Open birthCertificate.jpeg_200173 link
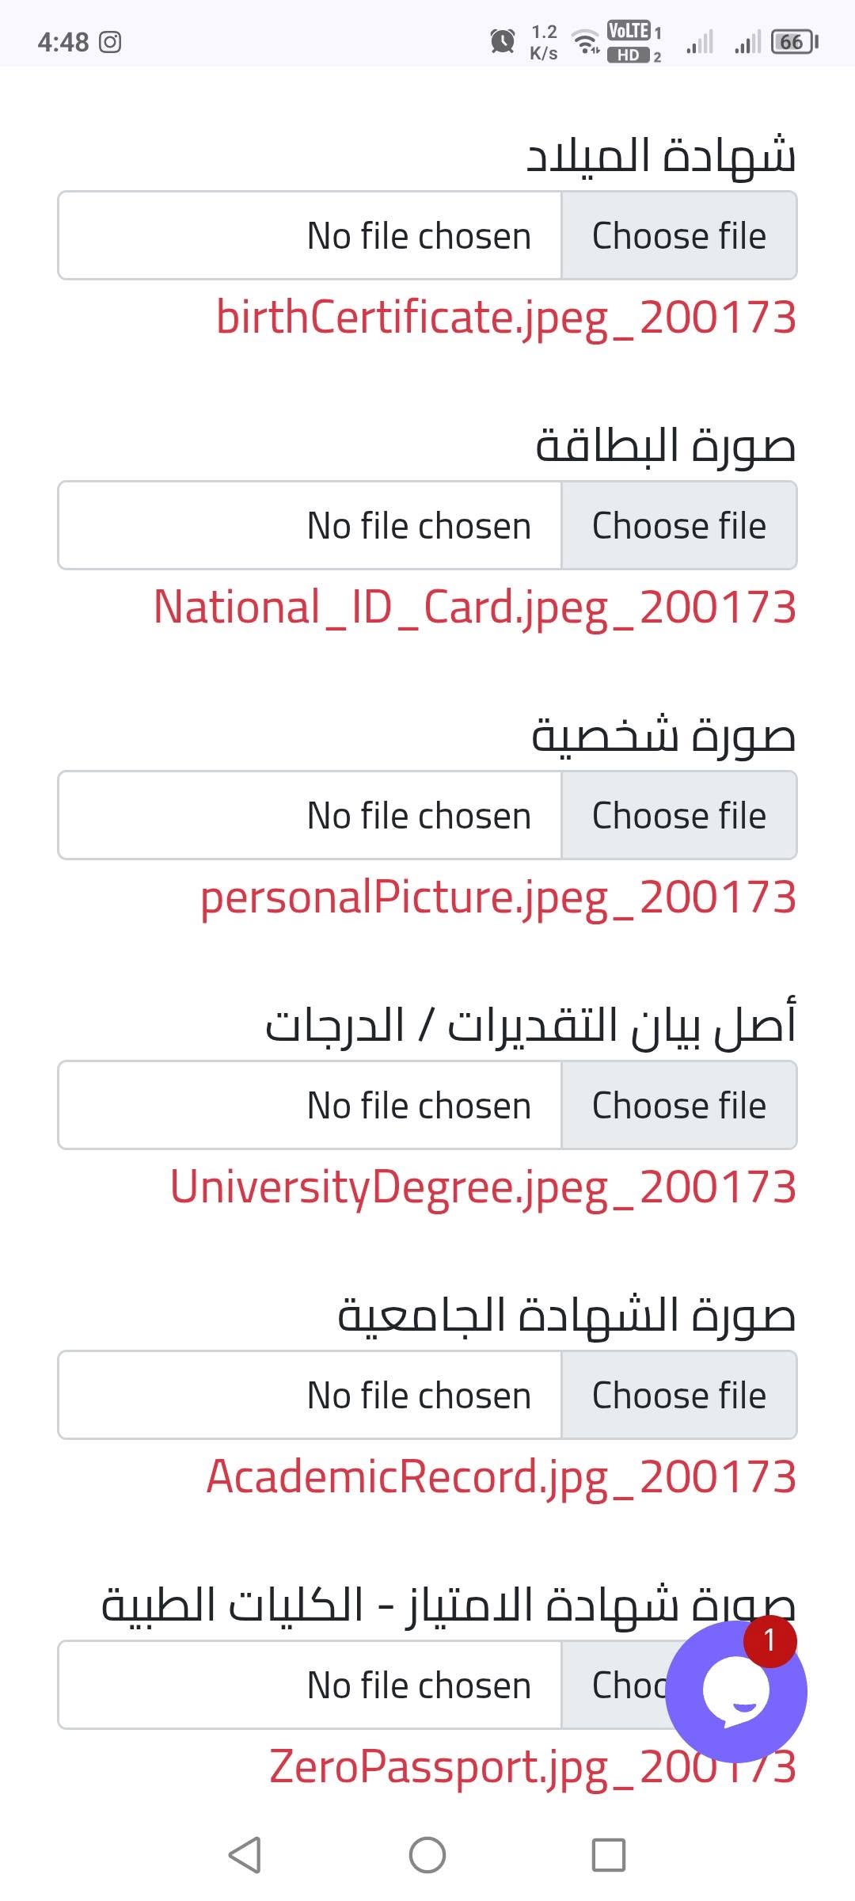Image resolution: width=855 pixels, height=1901 pixels. (x=506, y=318)
